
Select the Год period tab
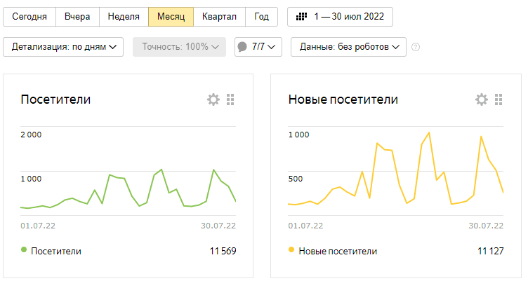pyautogui.click(x=261, y=16)
